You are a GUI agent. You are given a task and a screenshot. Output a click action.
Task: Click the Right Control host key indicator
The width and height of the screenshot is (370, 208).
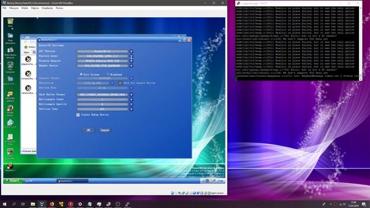point(217,193)
